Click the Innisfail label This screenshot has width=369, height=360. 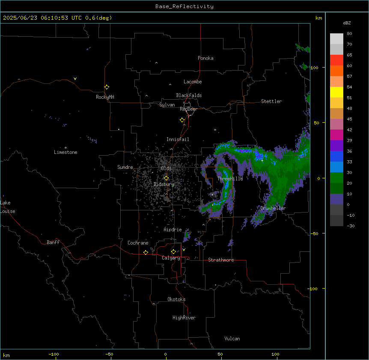coord(178,139)
